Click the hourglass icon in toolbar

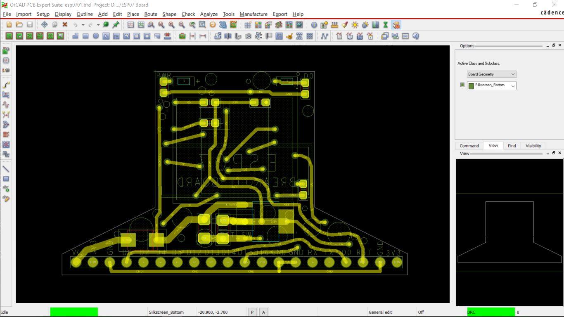click(385, 25)
